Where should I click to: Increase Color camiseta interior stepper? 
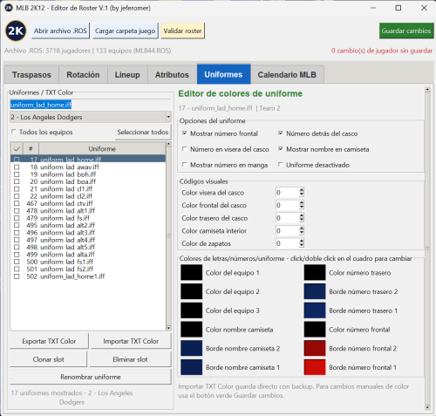tap(302, 228)
